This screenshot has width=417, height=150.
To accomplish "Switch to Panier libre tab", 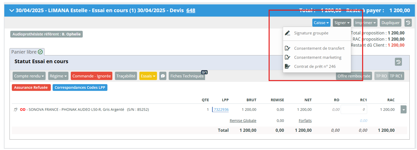I will pyautogui.click(x=27, y=52).
